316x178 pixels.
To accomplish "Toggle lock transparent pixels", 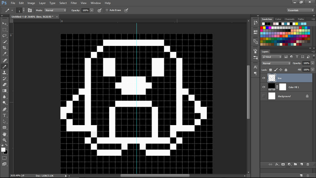I will 271,70.
